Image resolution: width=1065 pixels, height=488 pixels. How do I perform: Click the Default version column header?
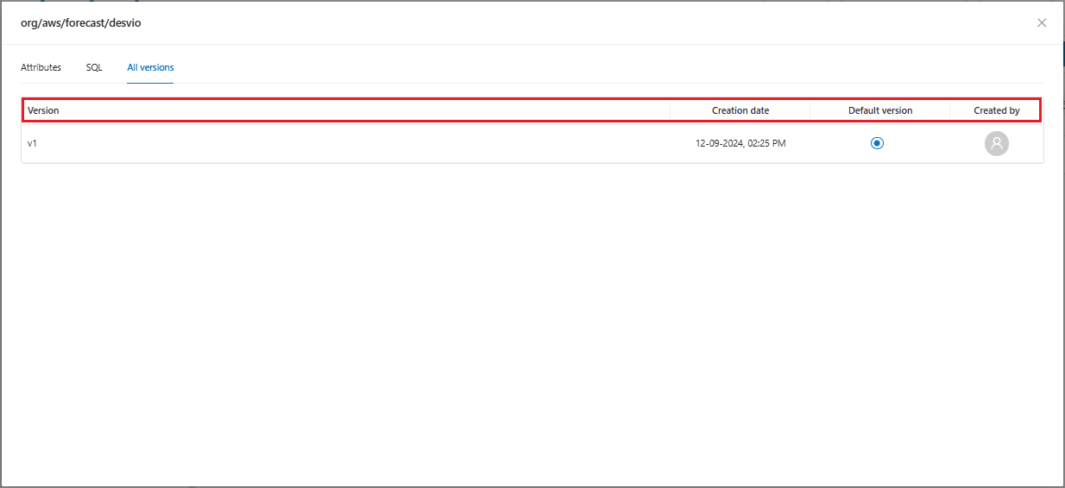(879, 110)
